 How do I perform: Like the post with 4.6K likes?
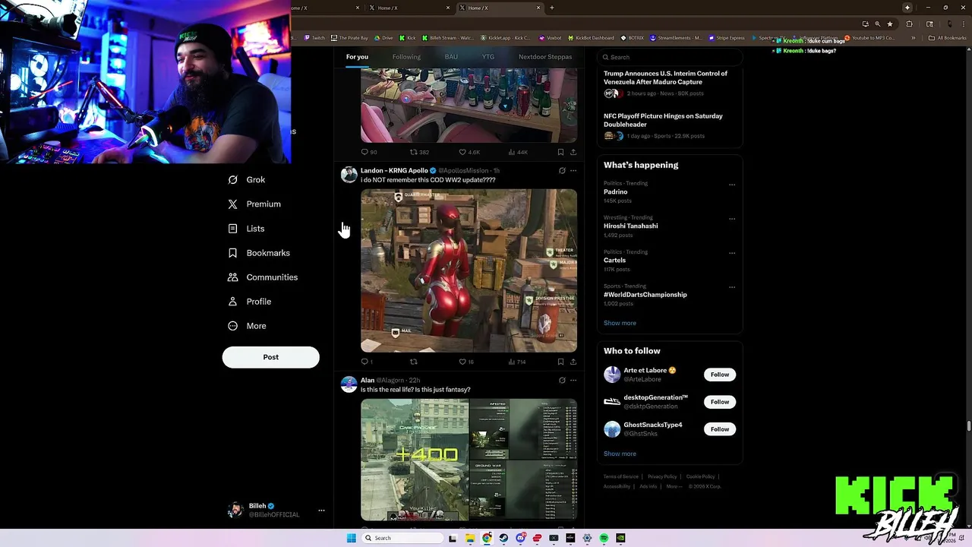[469, 152]
